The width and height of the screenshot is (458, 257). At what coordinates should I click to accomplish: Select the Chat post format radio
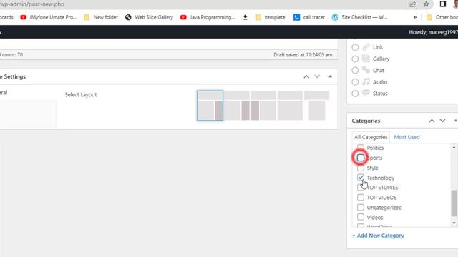[x=355, y=70]
